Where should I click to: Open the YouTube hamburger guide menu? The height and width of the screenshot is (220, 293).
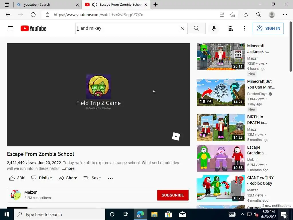coord(10,28)
